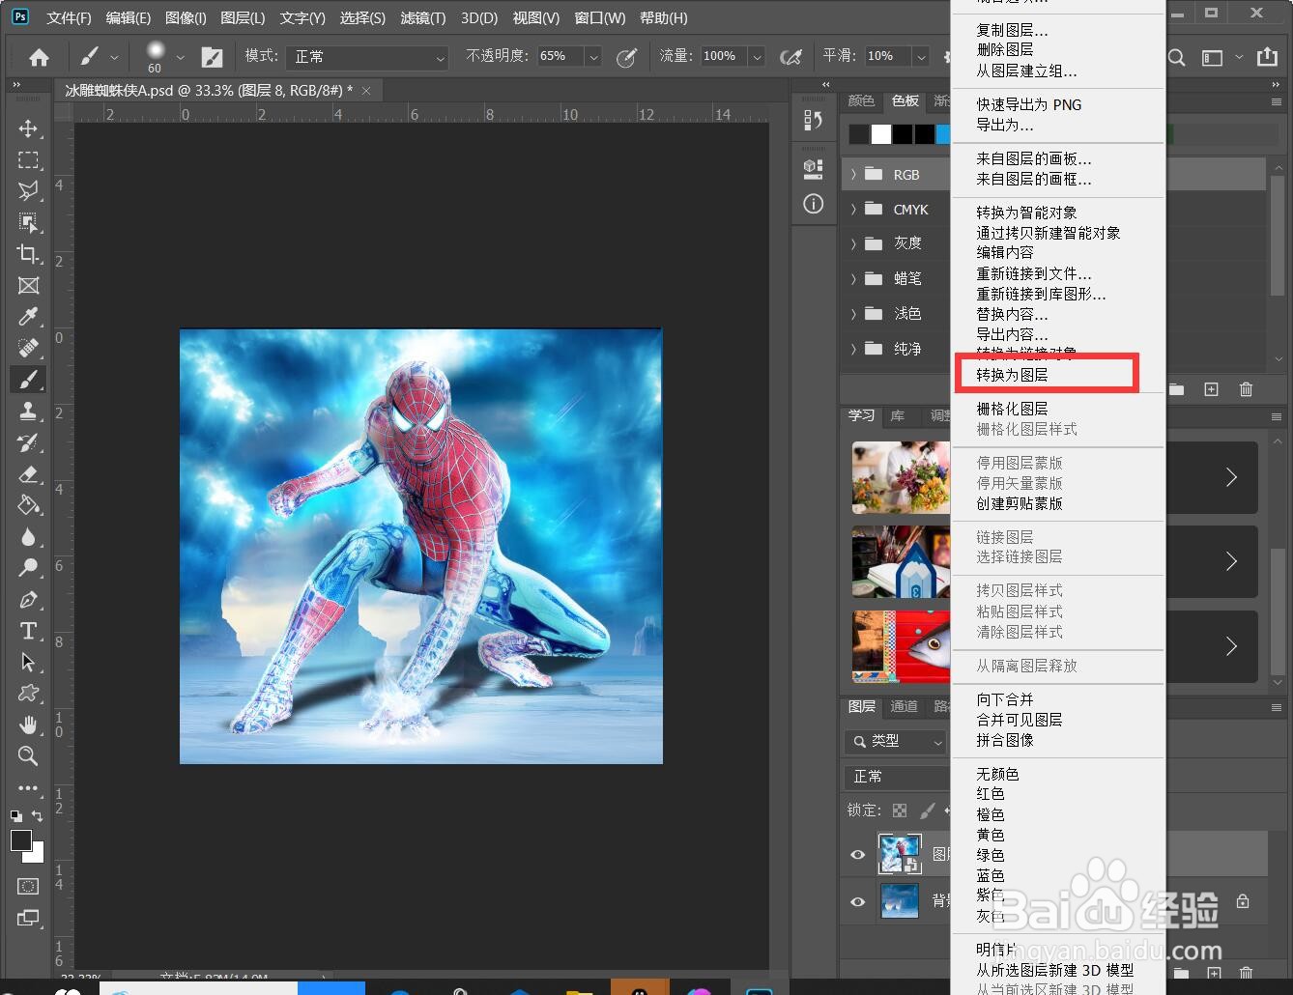
Task: Open the smoothing 10% dropdown arrow
Action: click(920, 57)
